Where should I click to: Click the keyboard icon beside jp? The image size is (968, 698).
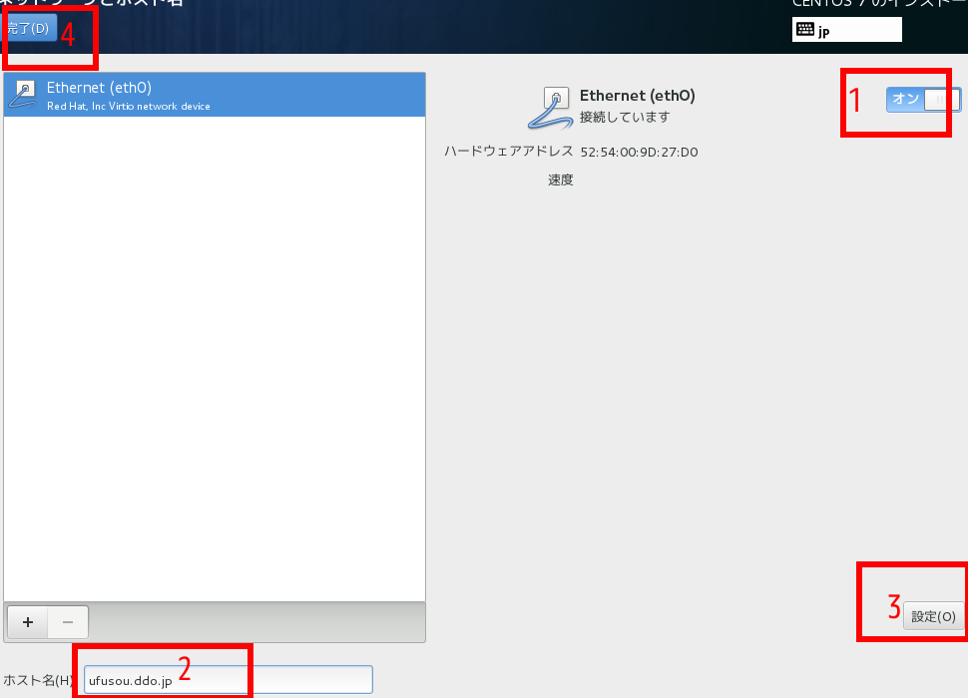pyautogui.click(x=805, y=30)
